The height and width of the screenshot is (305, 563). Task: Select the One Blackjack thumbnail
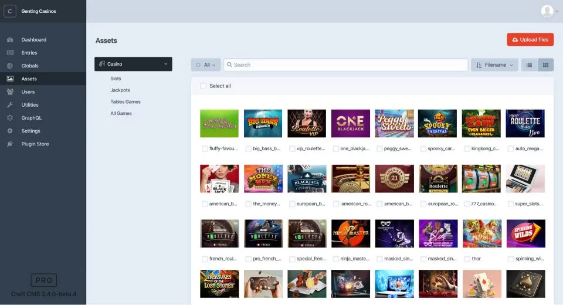[x=351, y=123]
